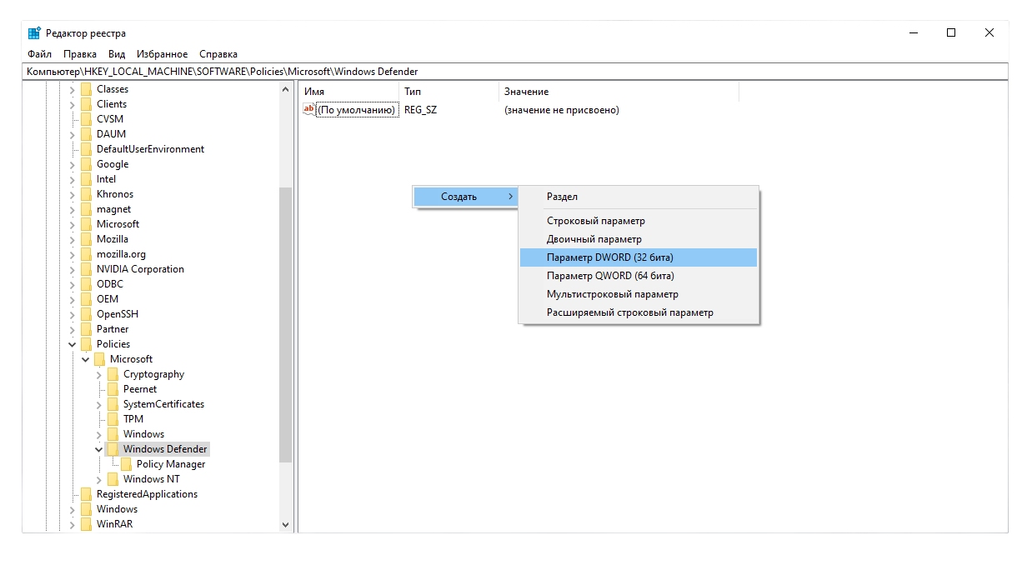Click the WinRAR folder icon in tree

pyautogui.click(x=86, y=524)
